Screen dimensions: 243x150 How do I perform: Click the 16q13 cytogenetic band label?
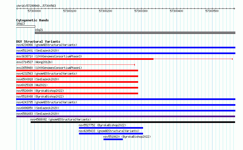[20, 23]
